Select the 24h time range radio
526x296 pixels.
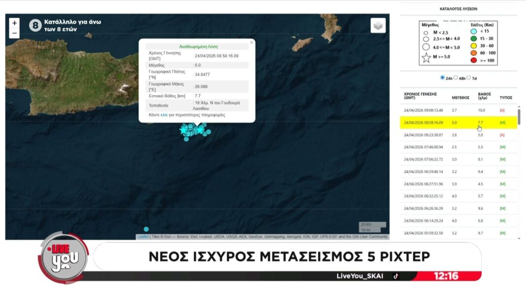(x=442, y=78)
